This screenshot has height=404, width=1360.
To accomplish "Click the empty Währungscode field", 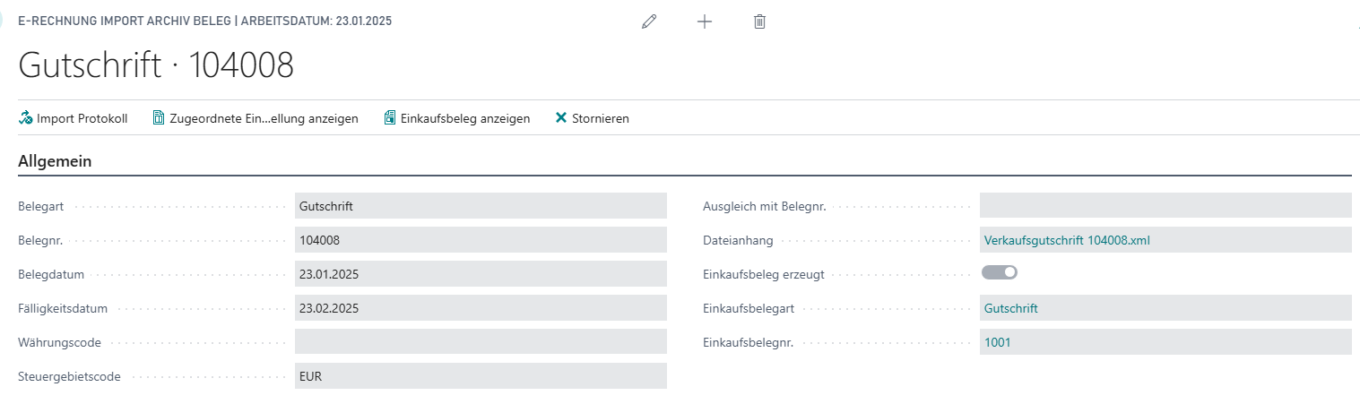I will click(x=480, y=342).
